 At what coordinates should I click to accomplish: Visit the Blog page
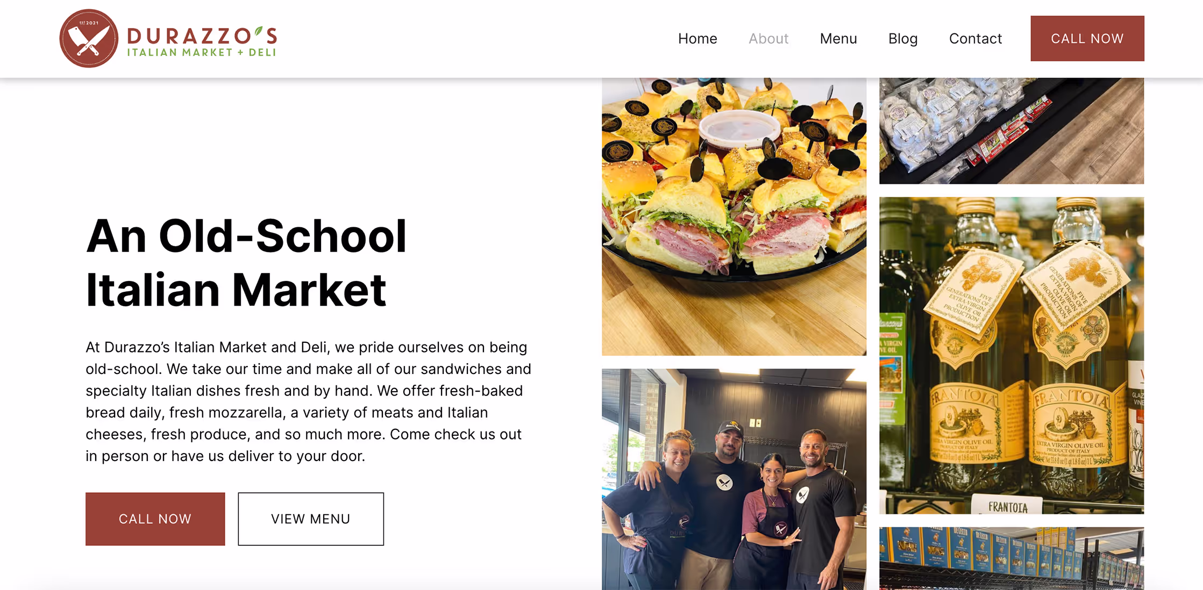click(x=903, y=39)
